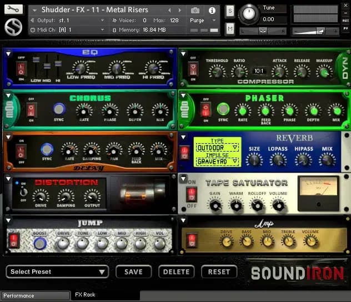The height and width of the screenshot is (302, 351).
Task: Click the wrench edit icon in header
Action: pyautogui.click(x=13, y=9)
